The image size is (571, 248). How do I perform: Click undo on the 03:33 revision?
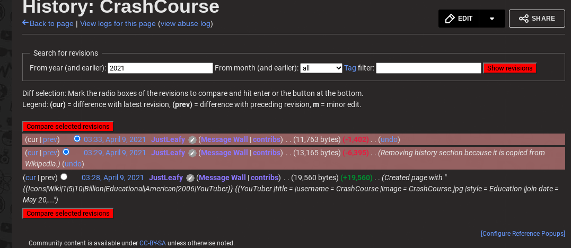point(389,139)
